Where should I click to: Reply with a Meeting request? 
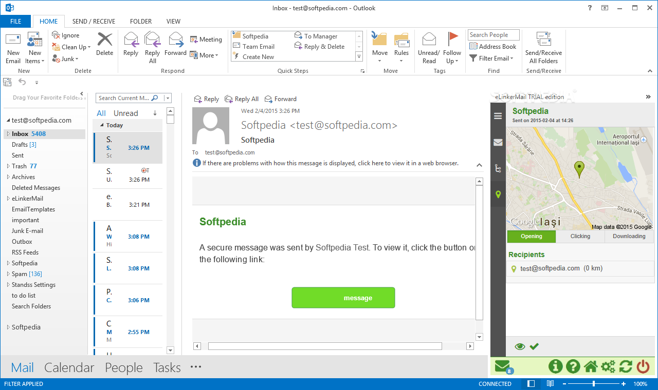tap(206, 40)
